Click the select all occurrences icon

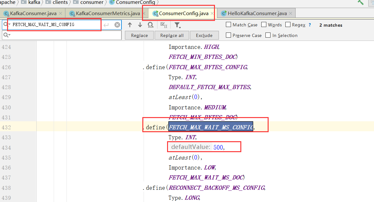(x=164, y=25)
